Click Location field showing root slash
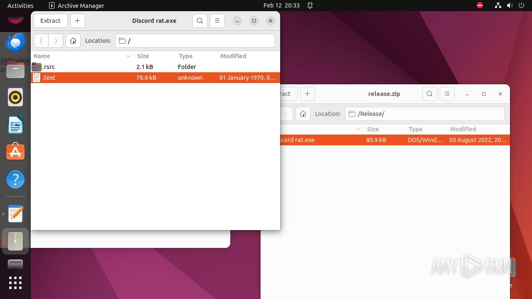The width and height of the screenshot is (532, 299). [x=195, y=41]
